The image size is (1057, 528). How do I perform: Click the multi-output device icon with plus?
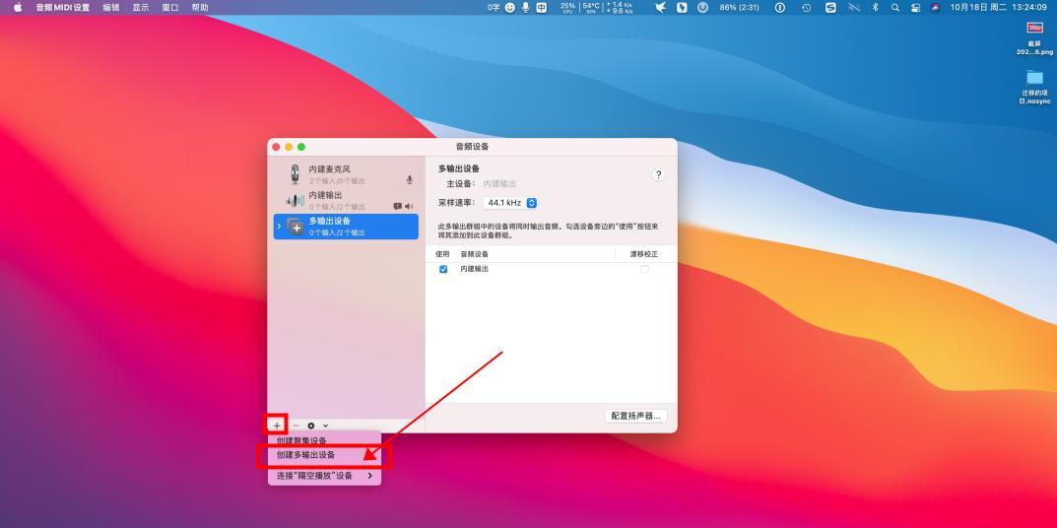[296, 227]
